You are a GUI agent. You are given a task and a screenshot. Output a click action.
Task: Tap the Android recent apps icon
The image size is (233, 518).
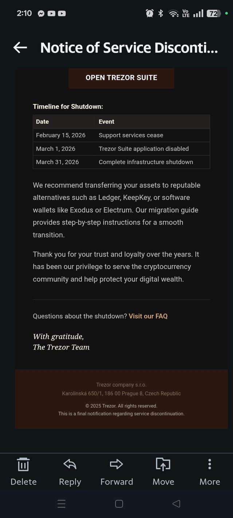point(62,503)
